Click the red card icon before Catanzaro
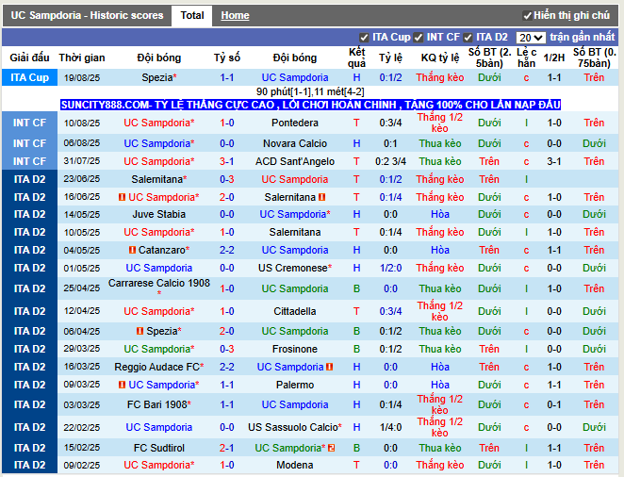Screen dimensions: 624x477 point(133,250)
